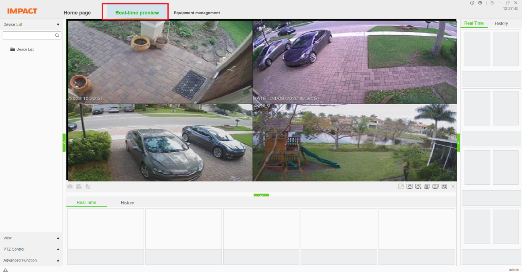The image size is (522, 272).
Task: Collapse the left panel with green handle
Action: [64, 143]
